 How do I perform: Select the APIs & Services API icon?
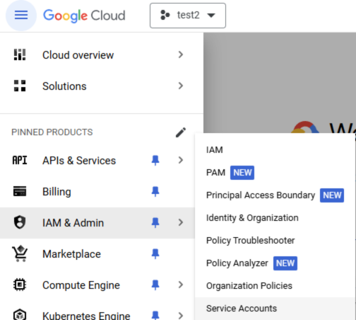20,160
